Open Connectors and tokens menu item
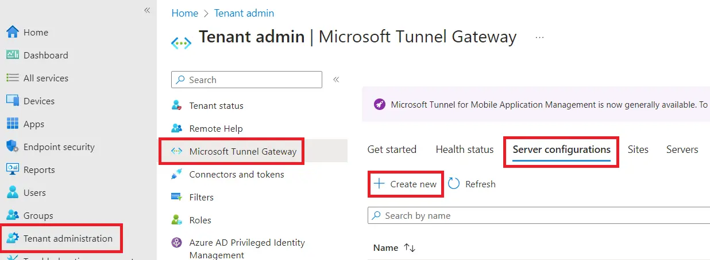710x260 pixels. pyautogui.click(x=236, y=174)
